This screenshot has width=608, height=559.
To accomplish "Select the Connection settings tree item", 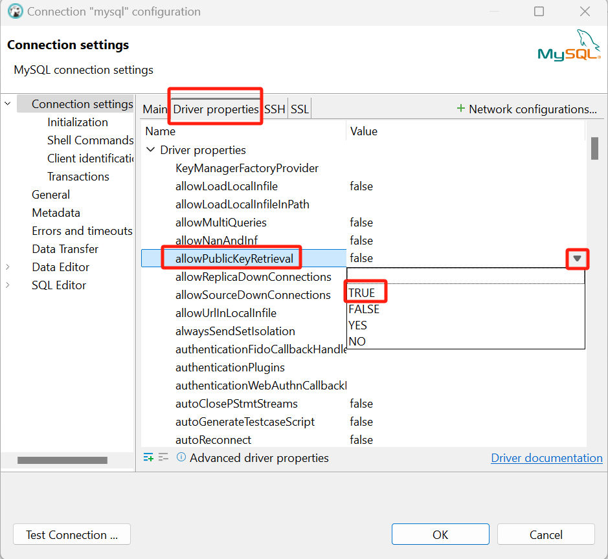I will pos(82,104).
